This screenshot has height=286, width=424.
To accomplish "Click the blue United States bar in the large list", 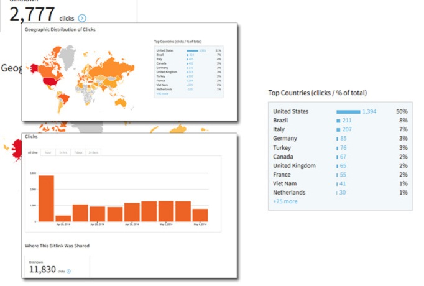I will 348,112.
